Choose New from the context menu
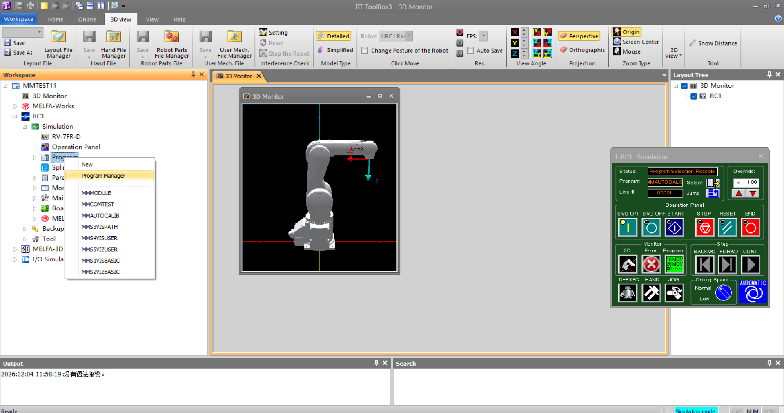Image resolution: width=784 pixels, height=413 pixels. pos(109,164)
